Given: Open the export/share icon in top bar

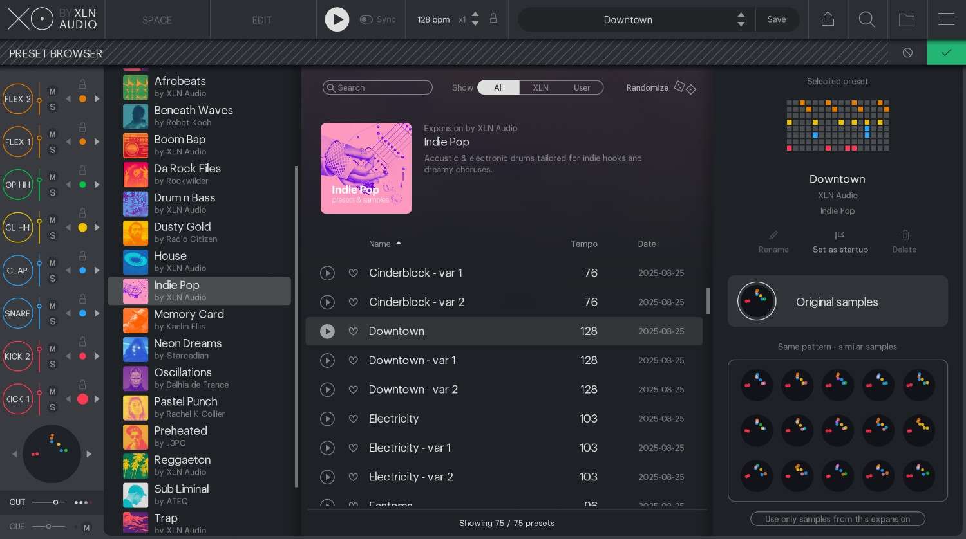Looking at the screenshot, I should [x=828, y=19].
